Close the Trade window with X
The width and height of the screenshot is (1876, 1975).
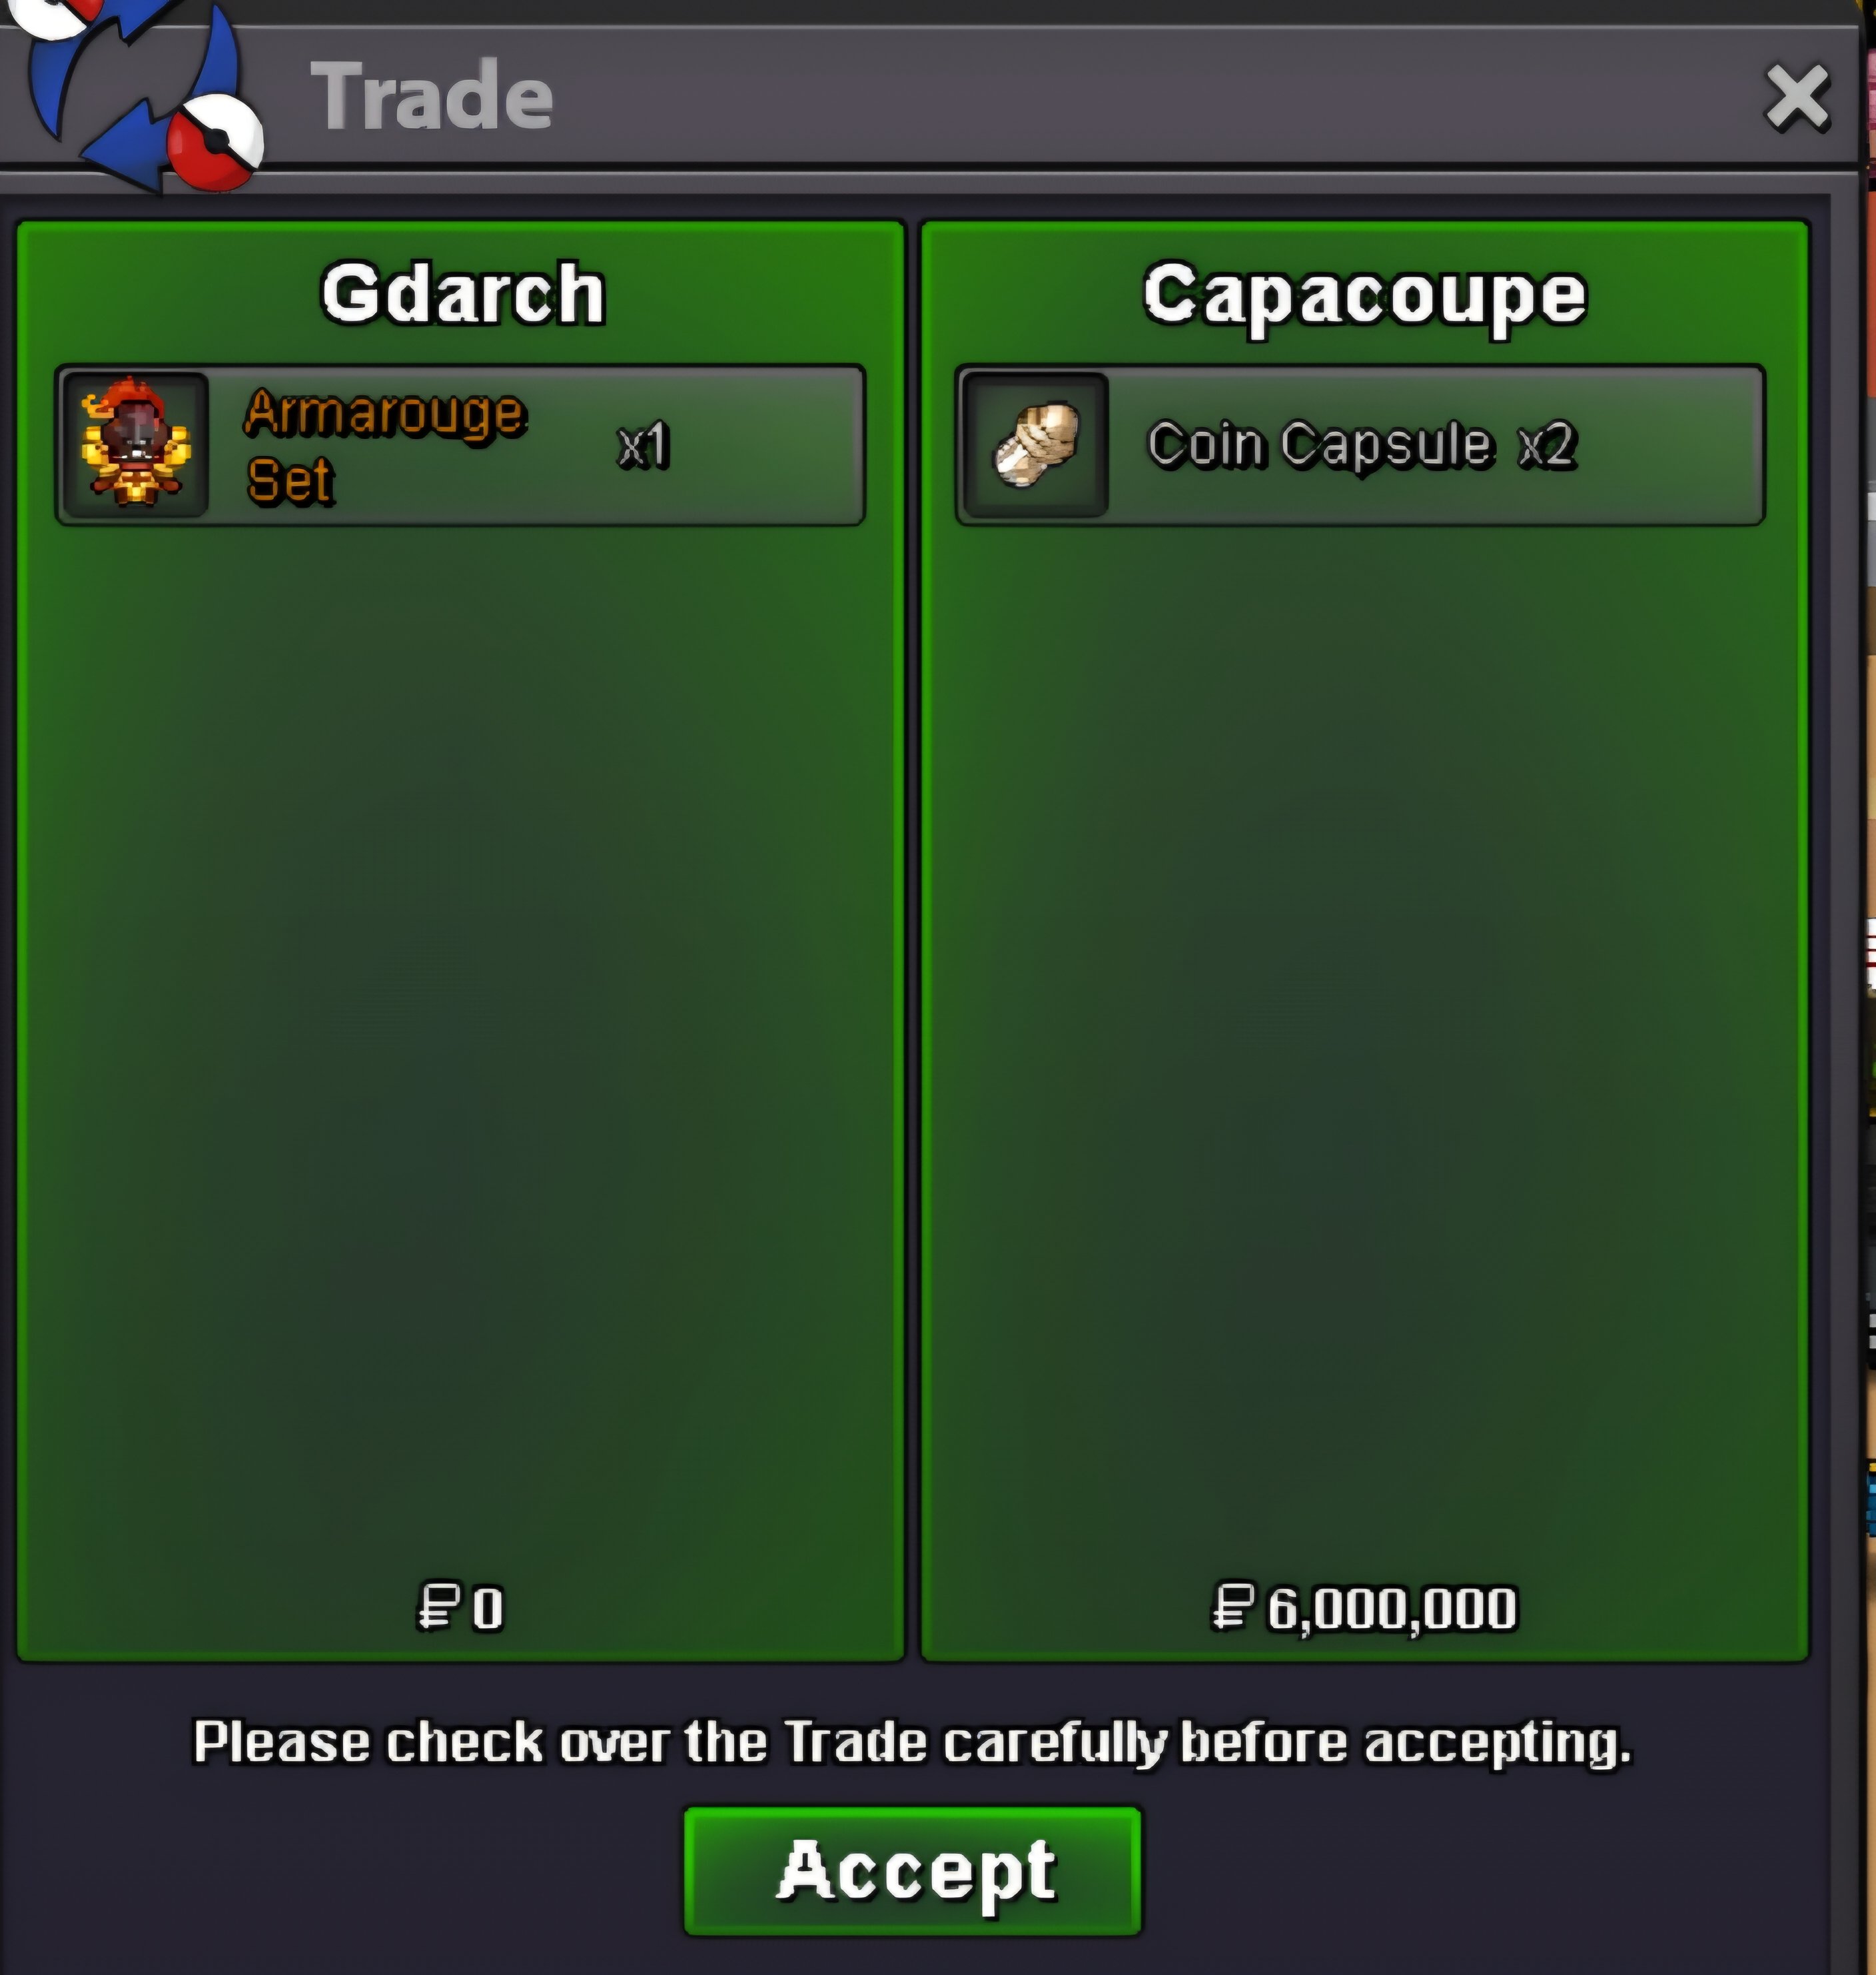click(x=1797, y=98)
